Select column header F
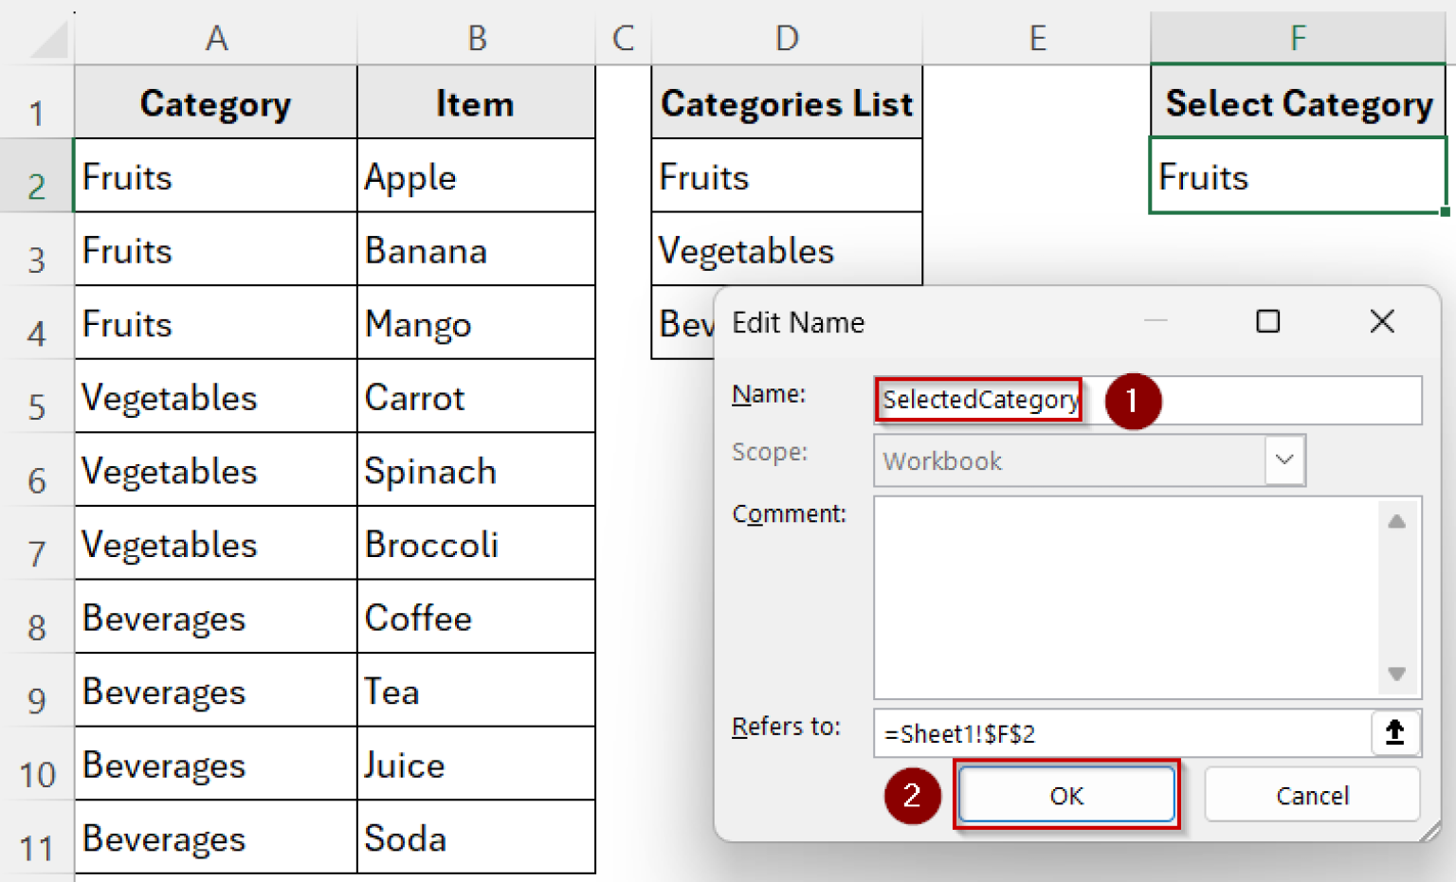The width and height of the screenshot is (1456, 882). click(1298, 38)
